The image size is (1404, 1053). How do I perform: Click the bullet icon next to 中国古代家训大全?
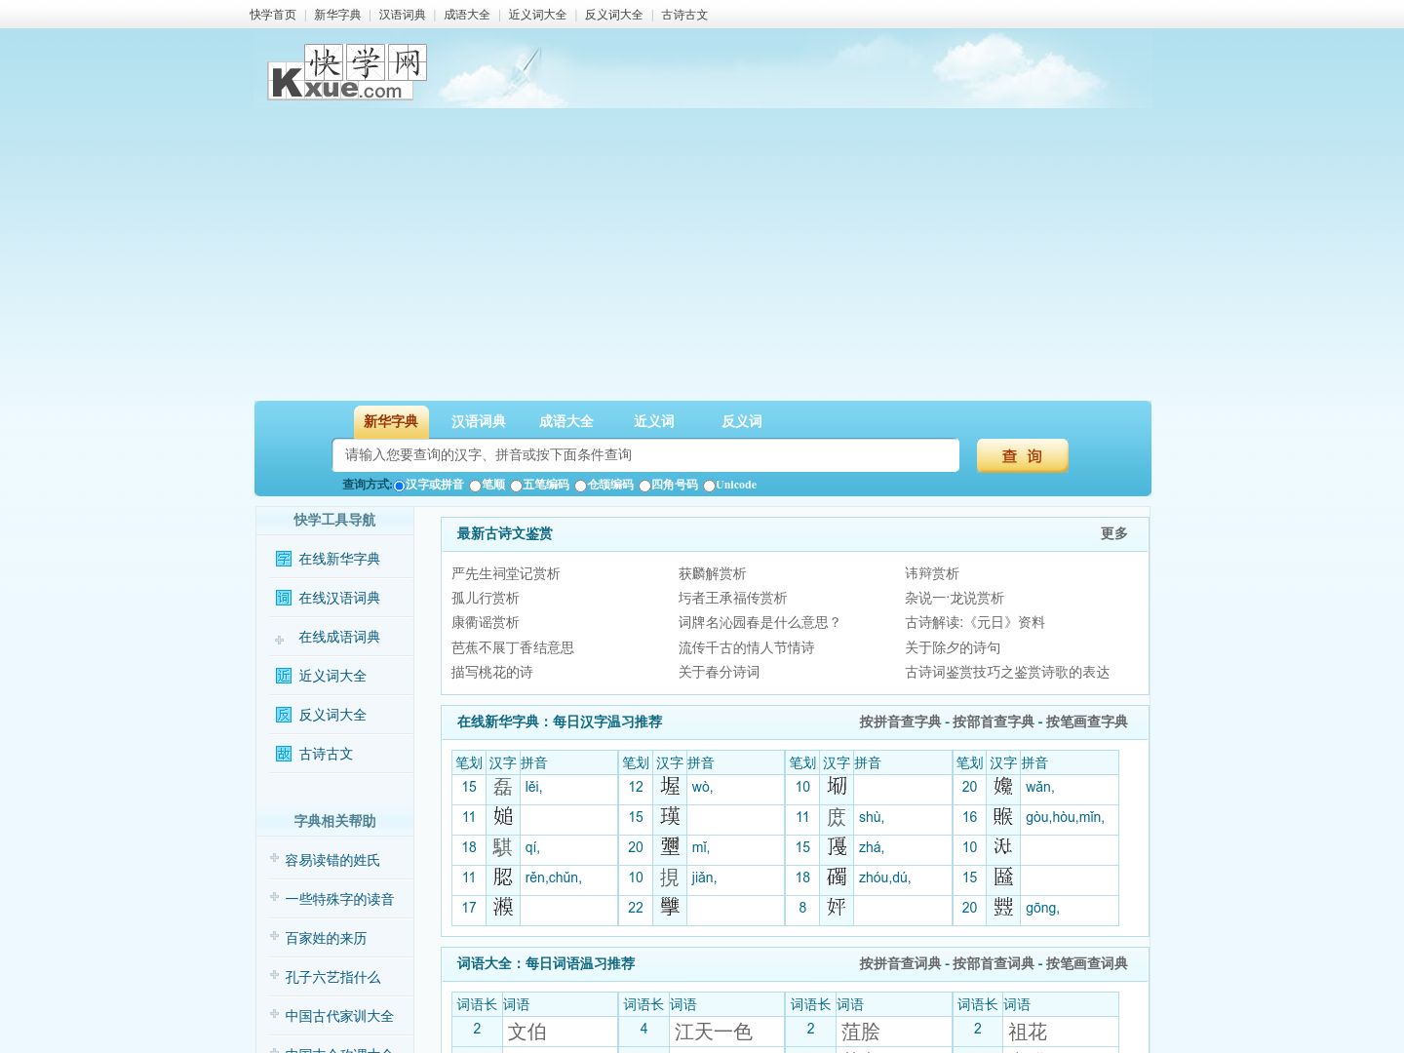point(274,1014)
